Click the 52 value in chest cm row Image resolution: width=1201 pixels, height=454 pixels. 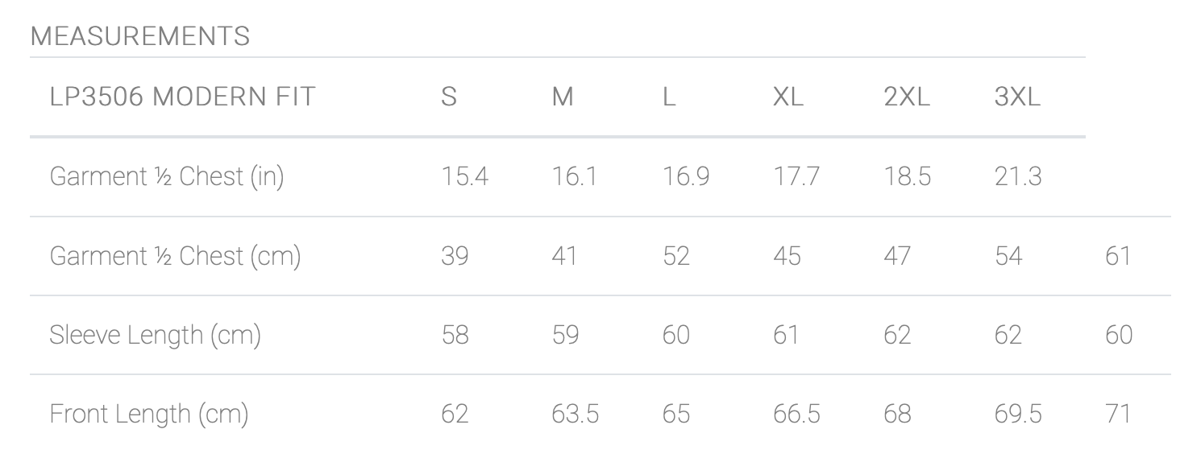pyautogui.click(x=675, y=256)
